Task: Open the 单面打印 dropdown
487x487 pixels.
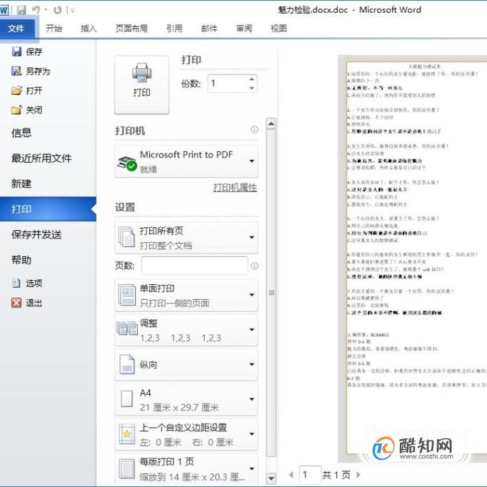Action: point(186,295)
